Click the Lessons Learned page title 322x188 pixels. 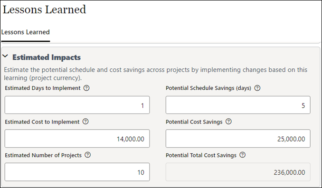point(44,9)
